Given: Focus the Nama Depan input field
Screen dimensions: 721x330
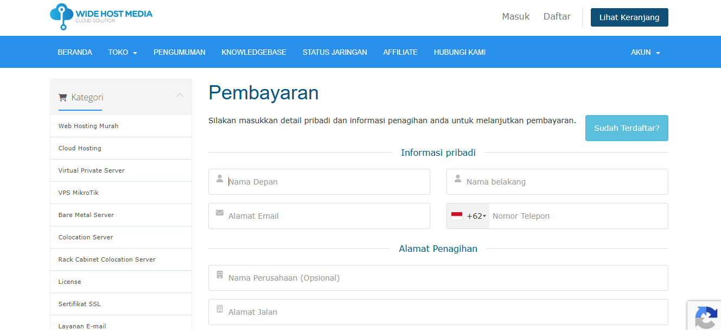Looking at the screenshot, I should (319, 182).
